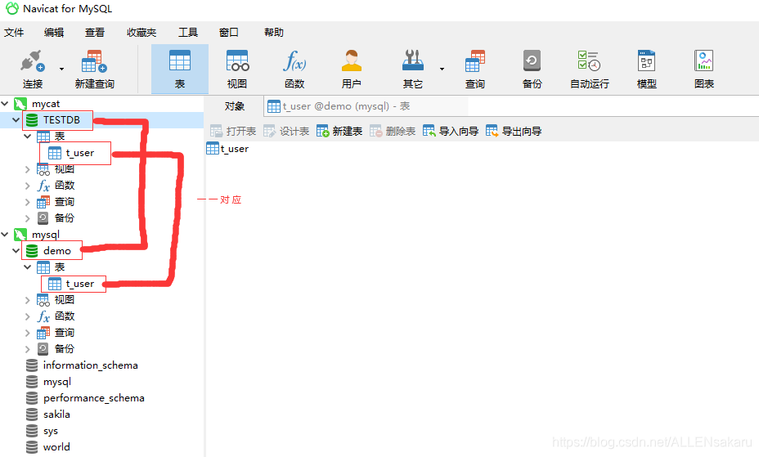Open the Others (其它) dropdown arrow
Screen dimensions: 759x457
pyautogui.click(x=442, y=69)
